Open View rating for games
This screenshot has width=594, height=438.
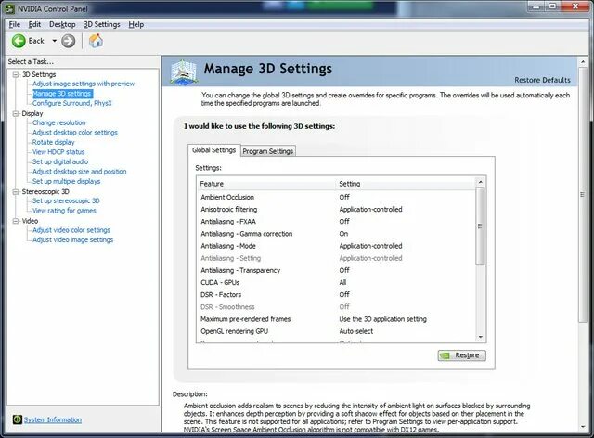(64, 211)
